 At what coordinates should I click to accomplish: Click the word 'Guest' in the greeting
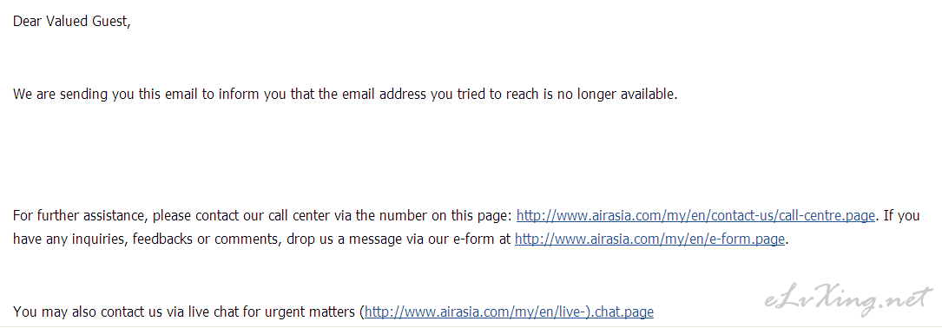click(109, 22)
